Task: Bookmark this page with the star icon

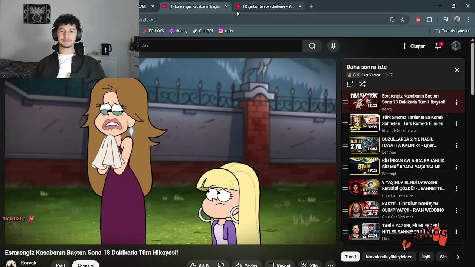Action: pyautogui.click(x=403, y=20)
